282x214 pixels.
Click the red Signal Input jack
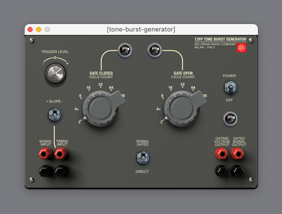pos(45,153)
